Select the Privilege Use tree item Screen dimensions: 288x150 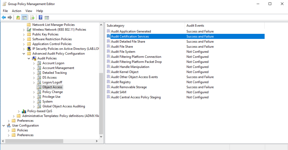[51, 97]
